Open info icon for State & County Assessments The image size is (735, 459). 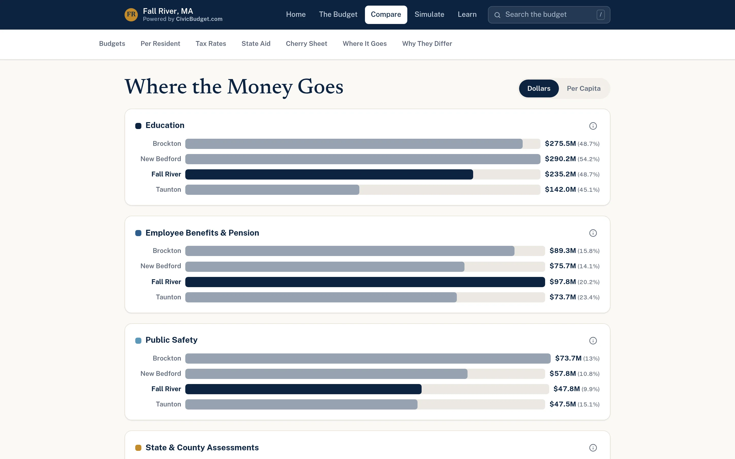coord(593,448)
